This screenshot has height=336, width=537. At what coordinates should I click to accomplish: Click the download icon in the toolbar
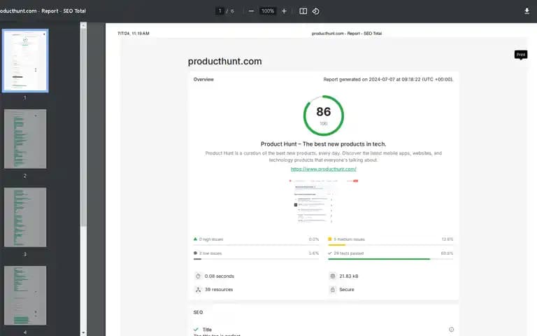coord(527,11)
